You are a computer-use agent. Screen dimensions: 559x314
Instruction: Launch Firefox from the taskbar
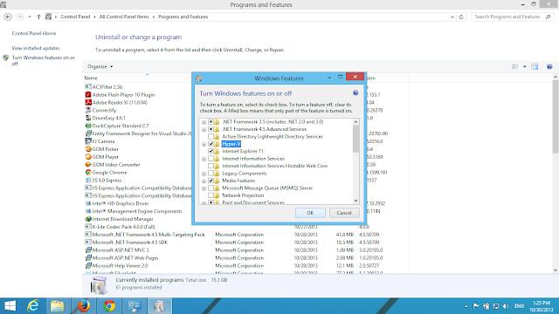pyautogui.click(x=84, y=306)
